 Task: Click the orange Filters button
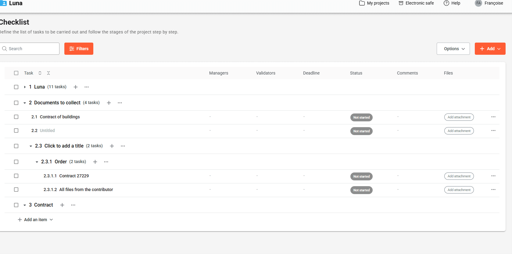click(79, 49)
